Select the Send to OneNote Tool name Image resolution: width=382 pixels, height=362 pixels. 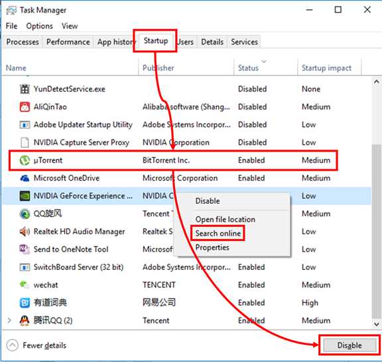[x=71, y=249]
